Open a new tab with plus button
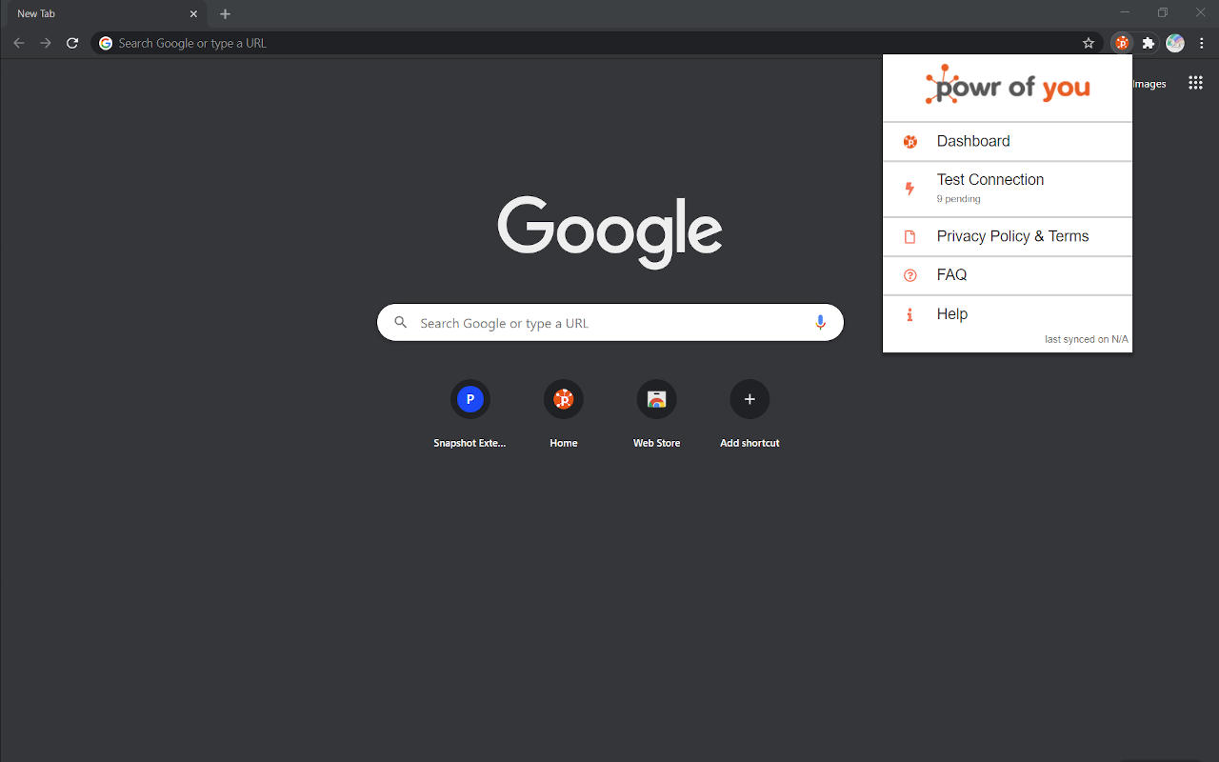 [225, 14]
